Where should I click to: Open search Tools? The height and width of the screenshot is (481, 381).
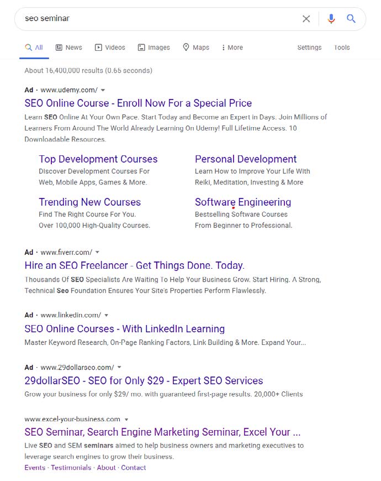[342, 48]
